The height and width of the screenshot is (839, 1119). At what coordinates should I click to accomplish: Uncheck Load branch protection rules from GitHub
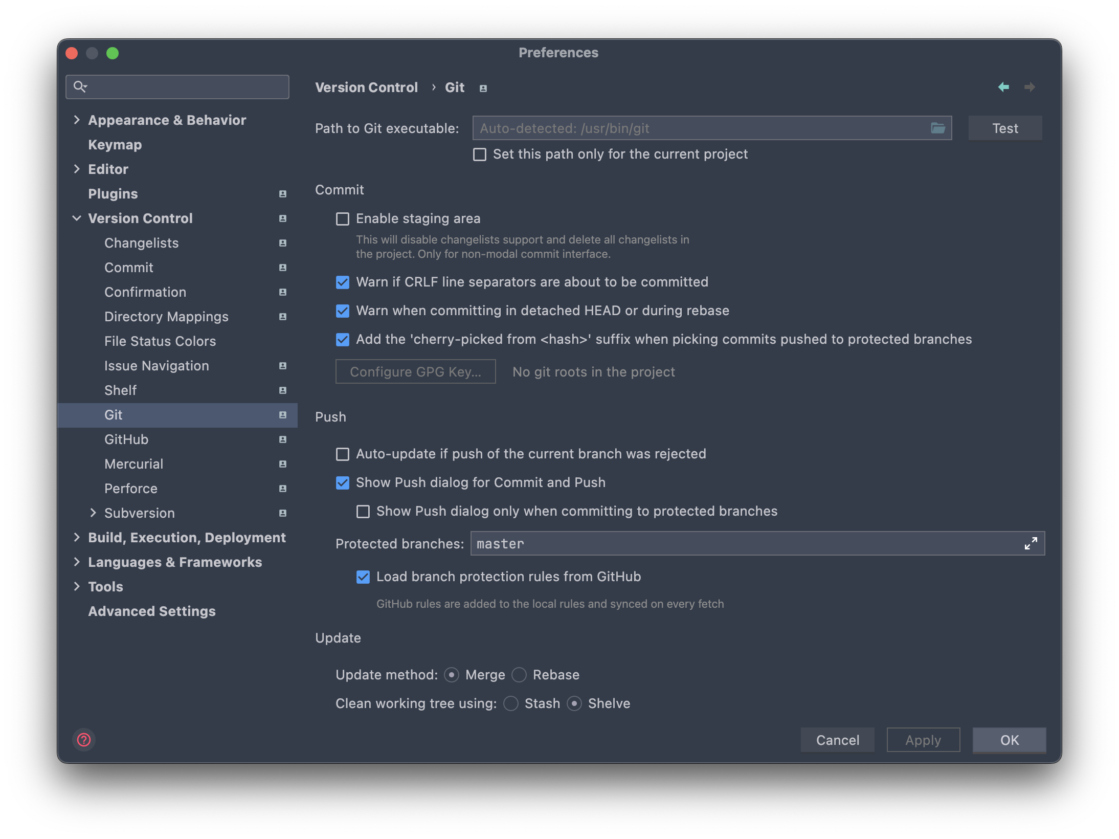pyautogui.click(x=363, y=577)
